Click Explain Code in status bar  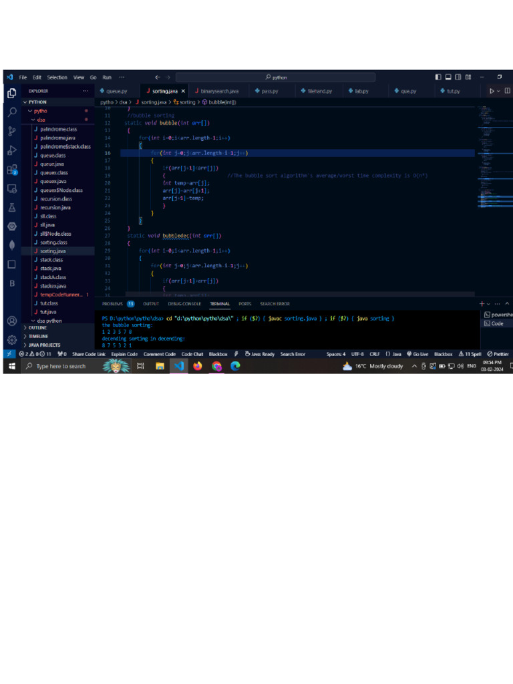point(124,354)
